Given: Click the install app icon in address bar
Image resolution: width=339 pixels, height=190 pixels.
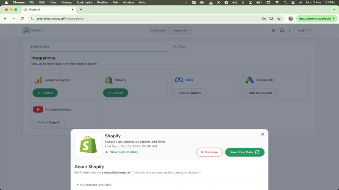Looking at the screenshot, I should coord(271,19).
